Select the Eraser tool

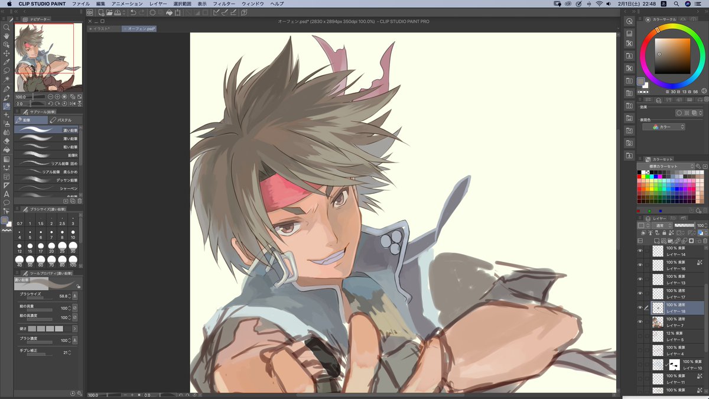(6, 141)
